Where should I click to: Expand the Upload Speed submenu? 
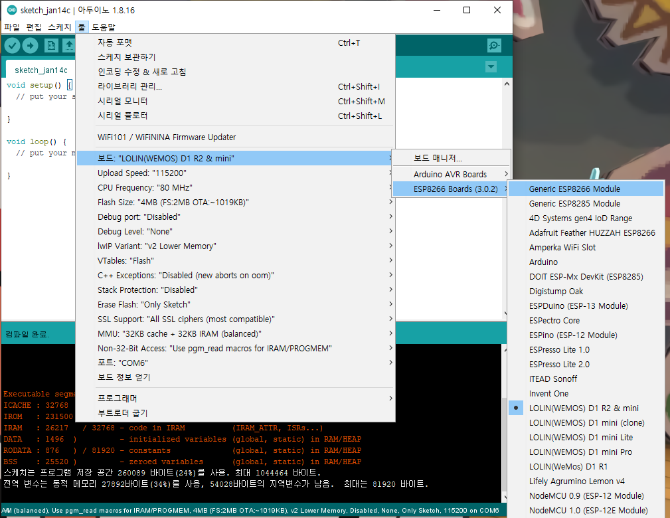[236, 173]
